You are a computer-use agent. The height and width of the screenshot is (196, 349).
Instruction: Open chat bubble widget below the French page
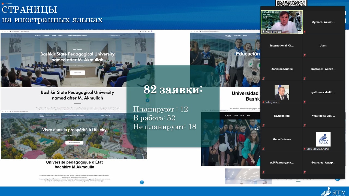[x=142, y=182]
